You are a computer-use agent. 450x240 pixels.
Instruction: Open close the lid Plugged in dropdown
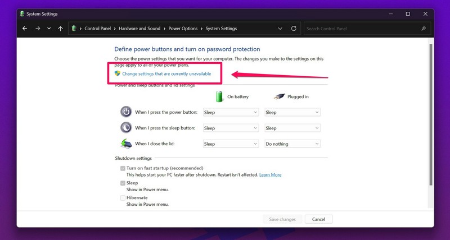(x=292, y=144)
